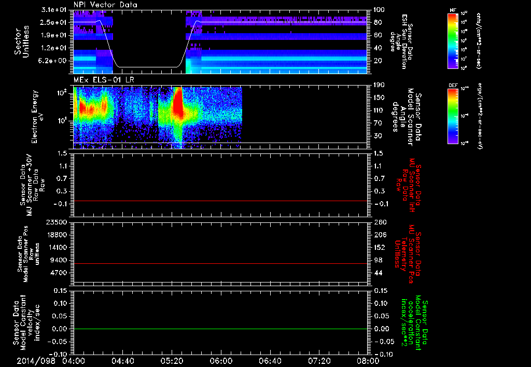Image resolution: width=531 pixels, height=367 pixels.
Task: Click the "150" scanner angle tick
Action: [x=380, y=97]
